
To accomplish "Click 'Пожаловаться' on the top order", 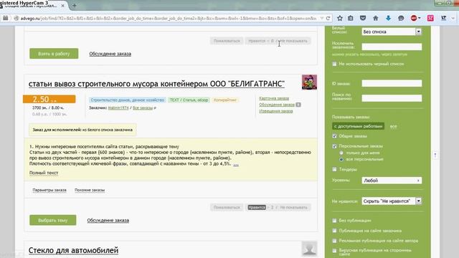I will click(x=227, y=41).
